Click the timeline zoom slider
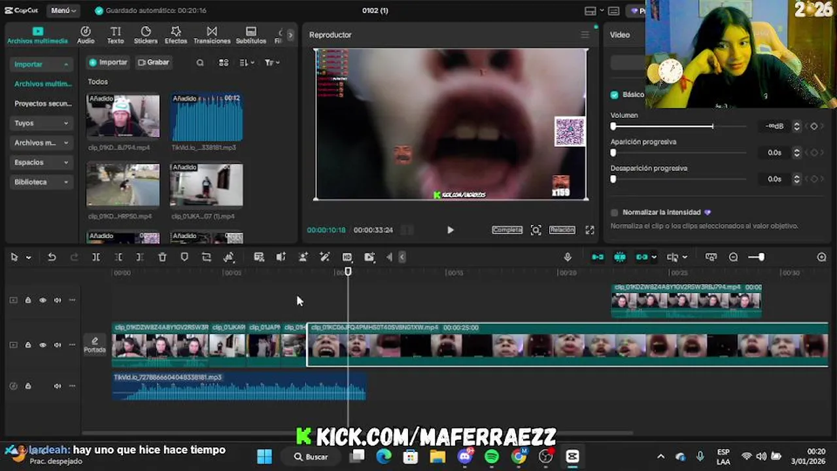The width and height of the screenshot is (837, 471). click(757, 257)
